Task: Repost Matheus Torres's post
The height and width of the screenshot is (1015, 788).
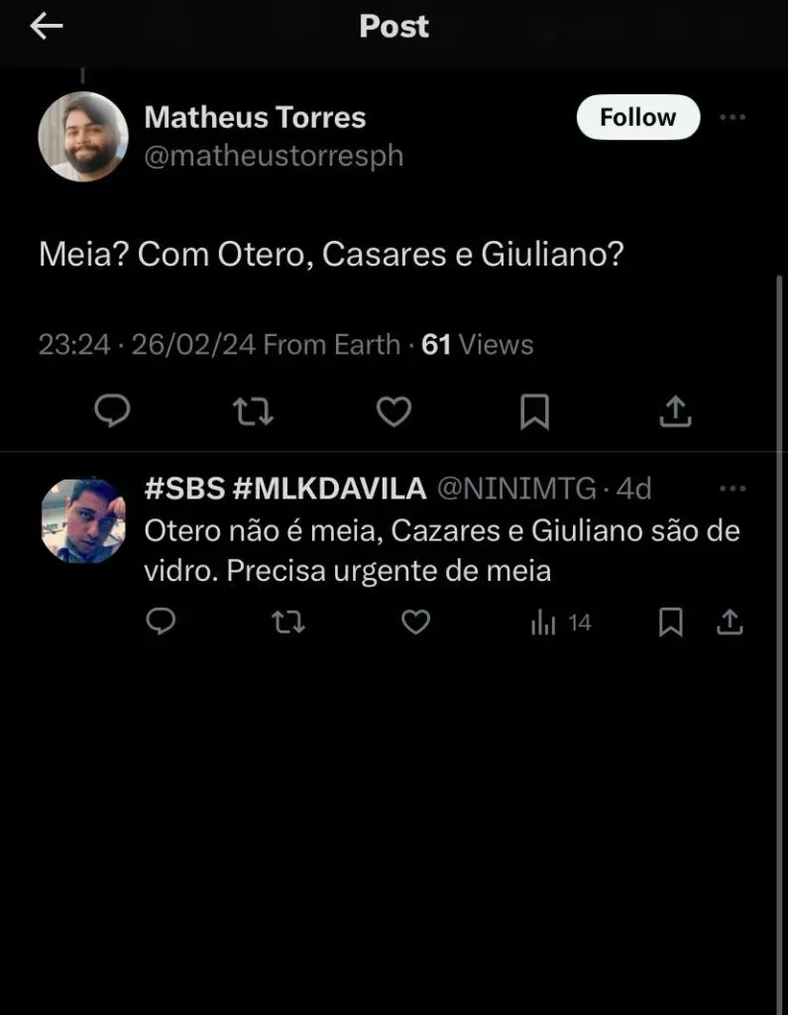Action: click(x=253, y=410)
